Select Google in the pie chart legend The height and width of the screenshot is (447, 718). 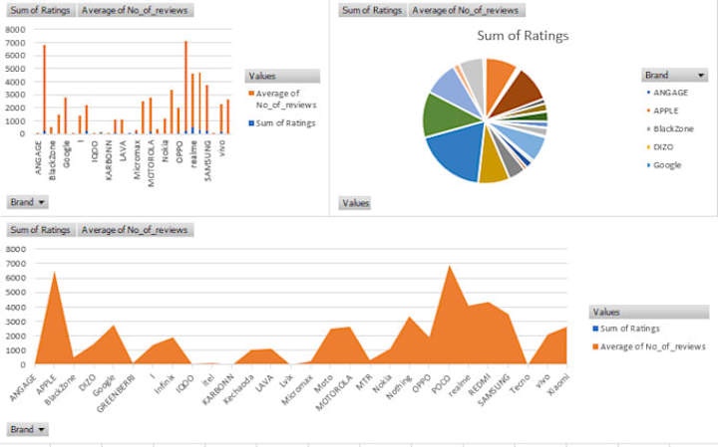pyautogui.click(x=667, y=165)
